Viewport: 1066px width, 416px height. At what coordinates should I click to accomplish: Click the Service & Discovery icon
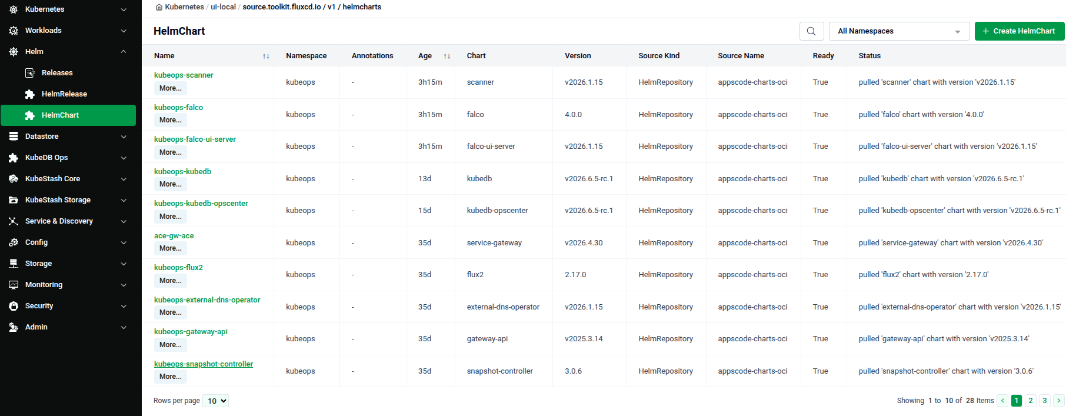click(x=14, y=221)
